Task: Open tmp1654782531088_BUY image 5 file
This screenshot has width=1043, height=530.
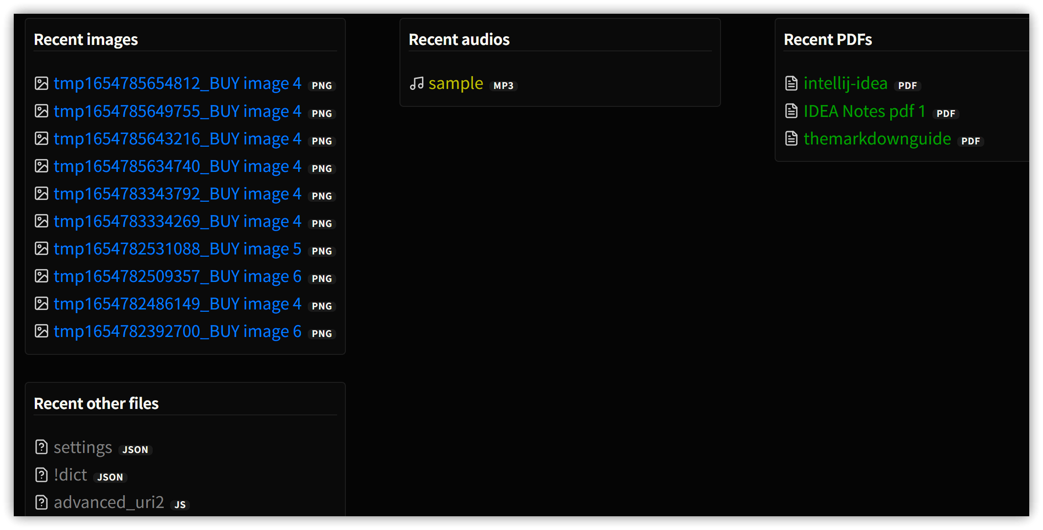Action: click(x=177, y=249)
